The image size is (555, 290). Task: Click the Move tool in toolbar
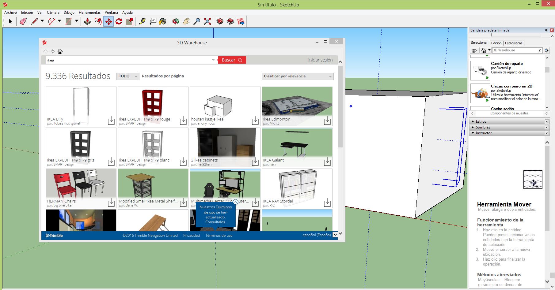108,21
